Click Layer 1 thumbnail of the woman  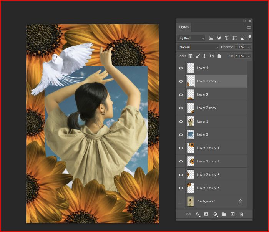tap(191, 121)
